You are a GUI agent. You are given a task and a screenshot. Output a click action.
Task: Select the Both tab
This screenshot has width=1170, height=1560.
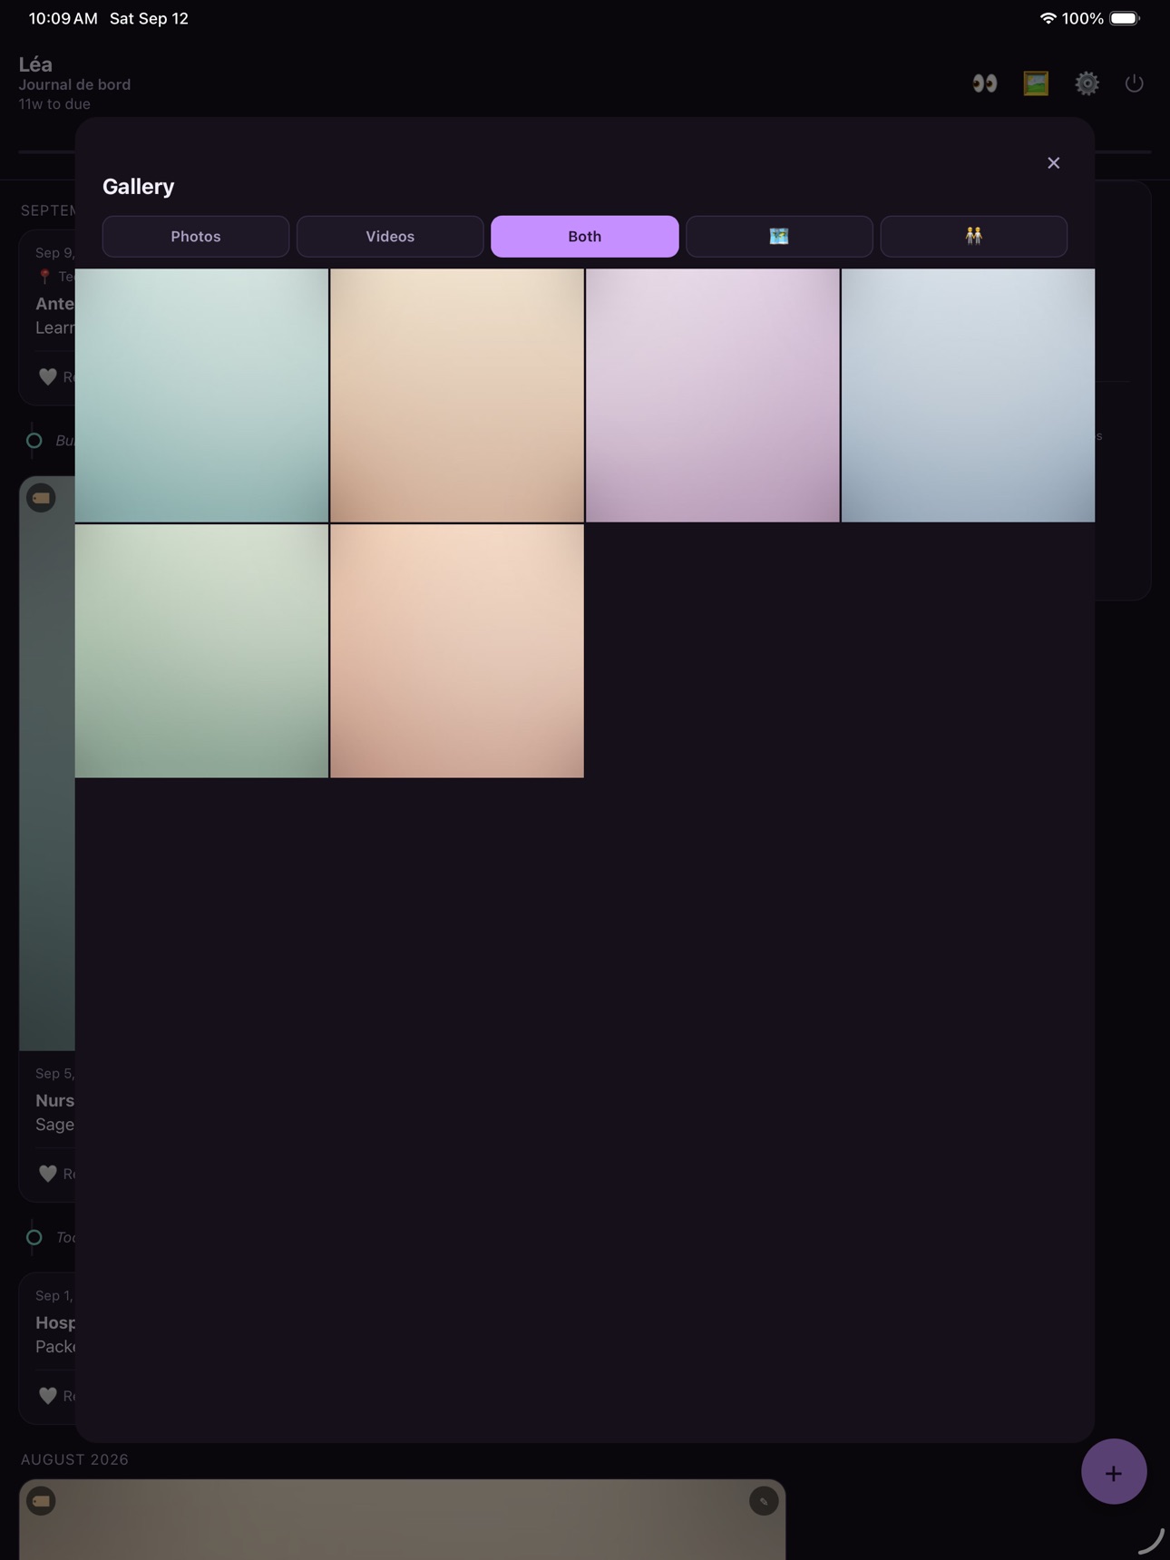coord(585,237)
